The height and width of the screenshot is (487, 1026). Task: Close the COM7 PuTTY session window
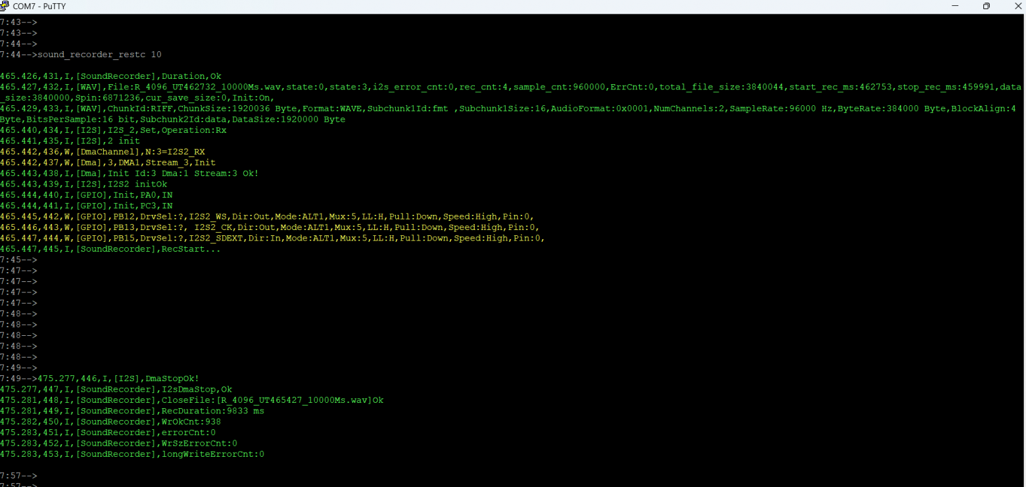1015,6
